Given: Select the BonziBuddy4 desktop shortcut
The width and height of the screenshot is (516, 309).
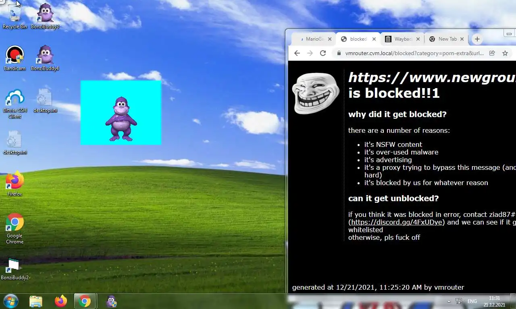Looking at the screenshot, I should [45, 58].
